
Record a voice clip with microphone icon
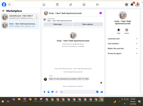pos(44,92)
